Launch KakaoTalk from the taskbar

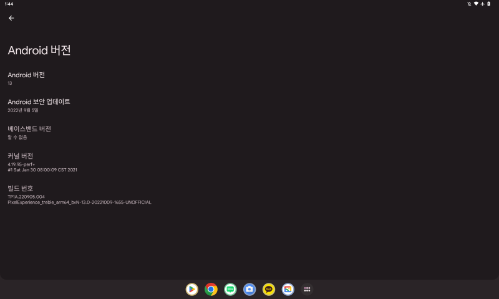269,289
